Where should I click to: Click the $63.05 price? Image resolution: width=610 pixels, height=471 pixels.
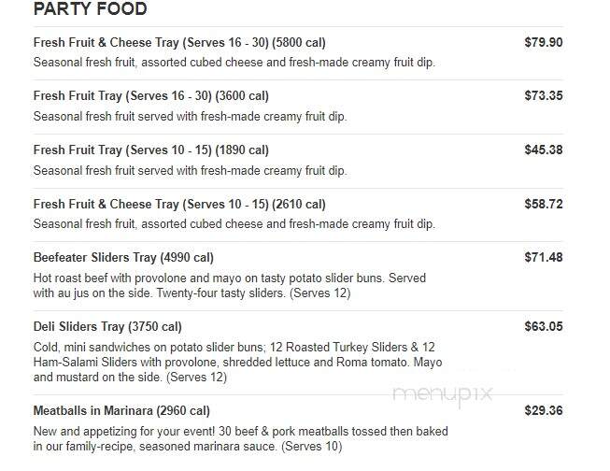coord(543,326)
